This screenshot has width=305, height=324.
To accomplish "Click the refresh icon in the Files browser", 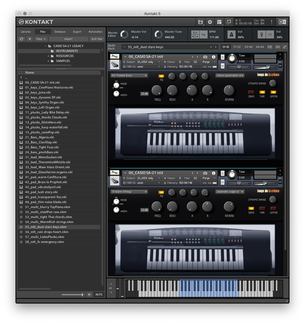I will point(21,39).
